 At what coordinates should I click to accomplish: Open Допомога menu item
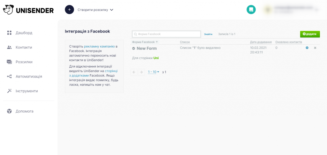point(24,111)
